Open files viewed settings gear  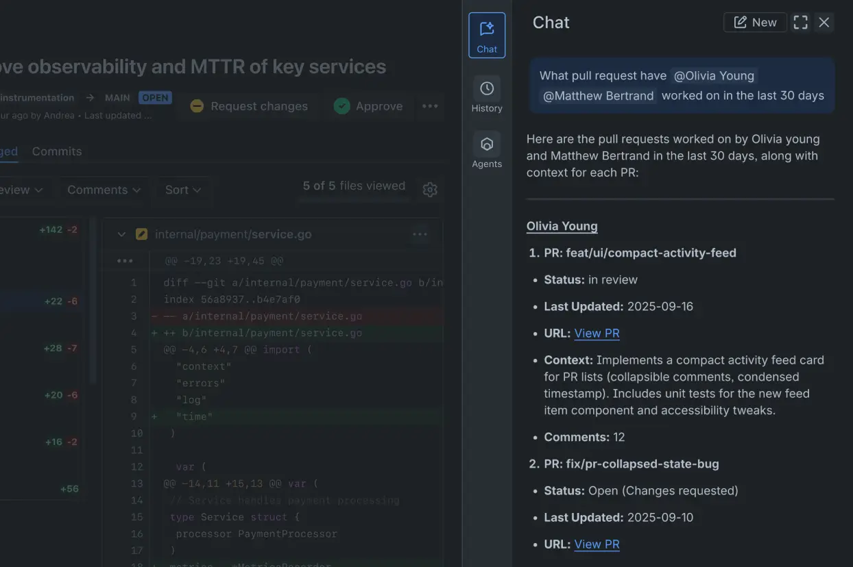point(430,190)
